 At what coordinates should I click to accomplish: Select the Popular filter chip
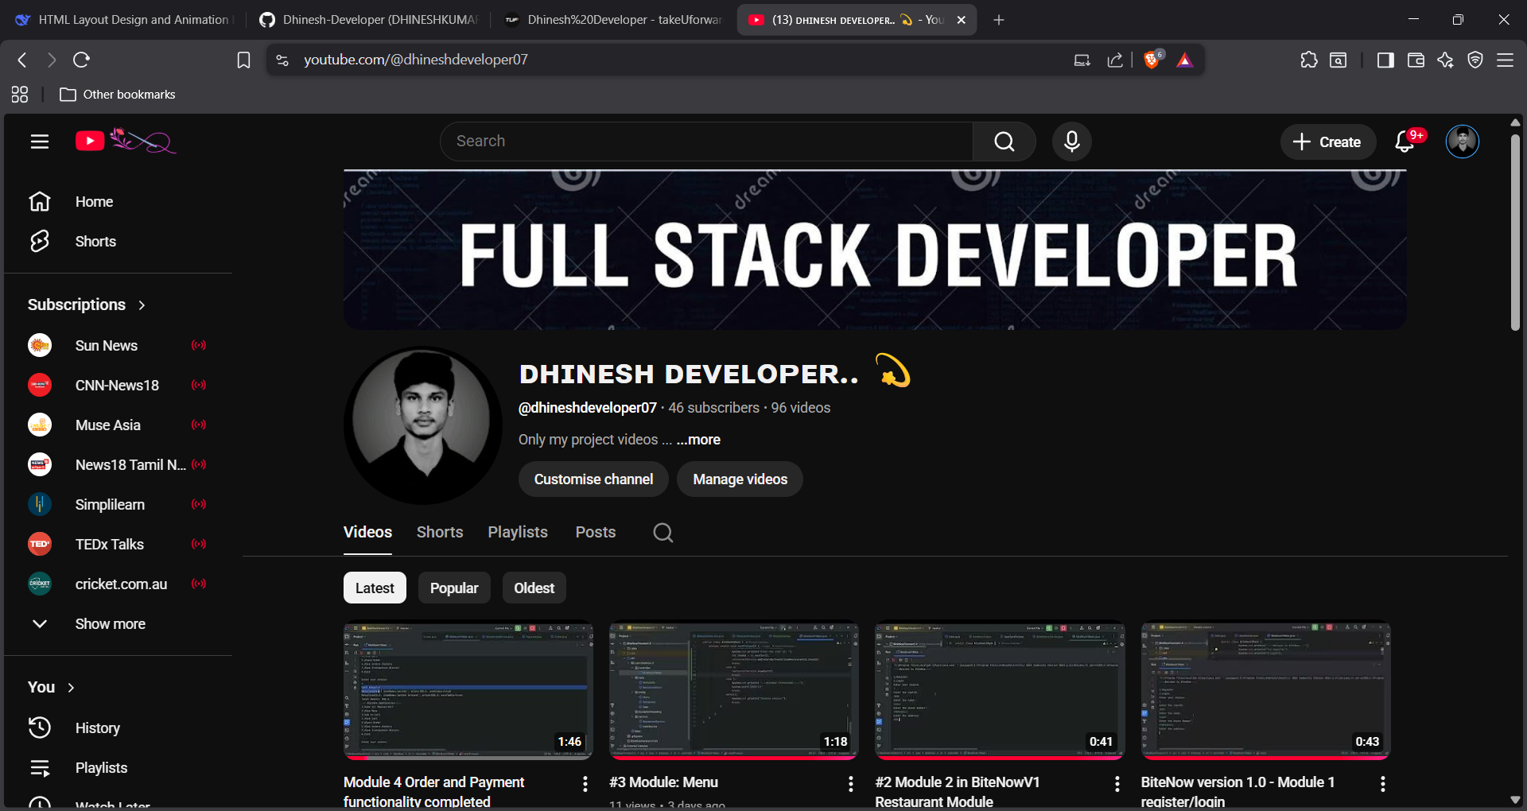453,588
